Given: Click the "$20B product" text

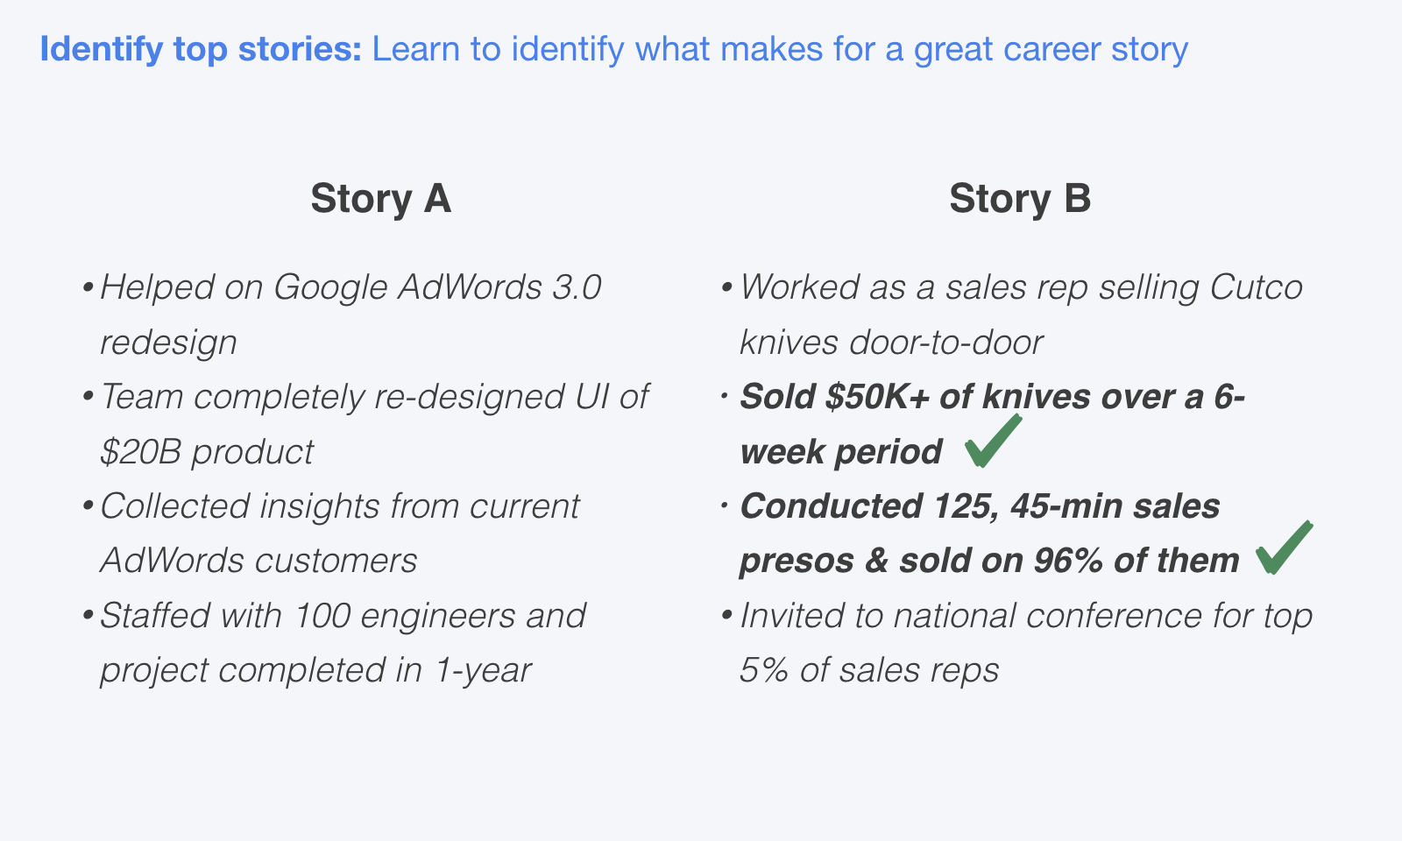Looking at the screenshot, I should click(x=207, y=452).
